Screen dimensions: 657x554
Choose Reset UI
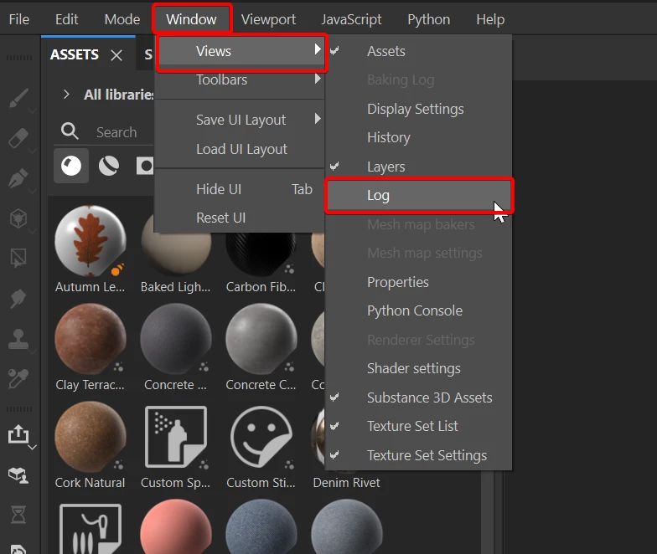pyautogui.click(x=241, y=218)
